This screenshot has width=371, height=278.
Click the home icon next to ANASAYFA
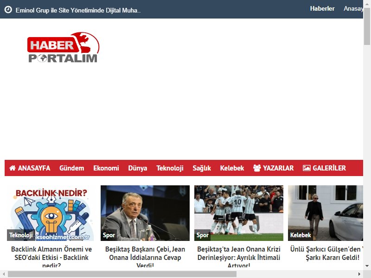[x=13, y=168]
